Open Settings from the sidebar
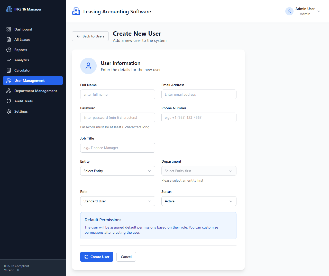Image resolution: width=329 pixels, height=276 pixels. click(x=33, y=111)
